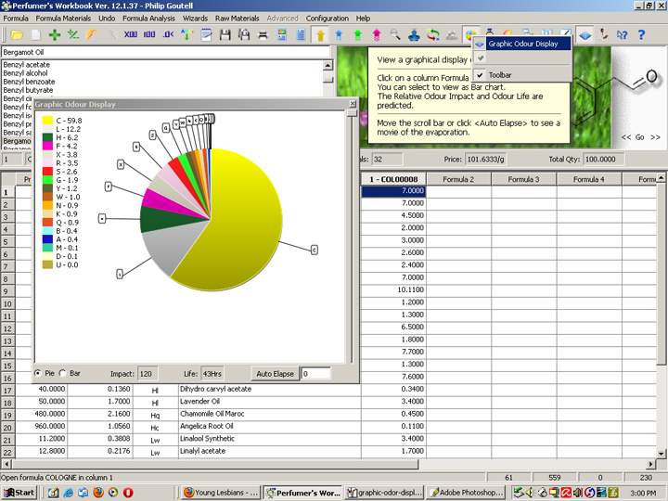
Task: Click the yellow up arrow toolbar icon
Action: pos(320,35)
